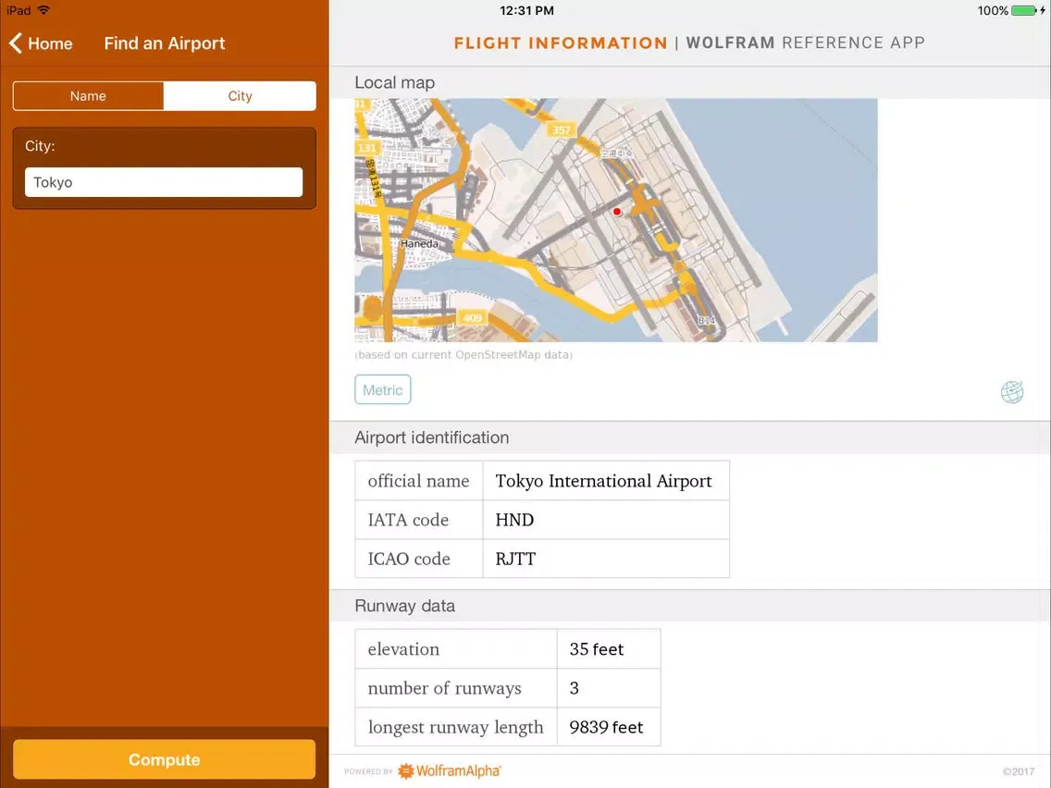Viewport: 1051px width, 788px height.
Task: Tap the 357 route badge on map
Action: 562,130
